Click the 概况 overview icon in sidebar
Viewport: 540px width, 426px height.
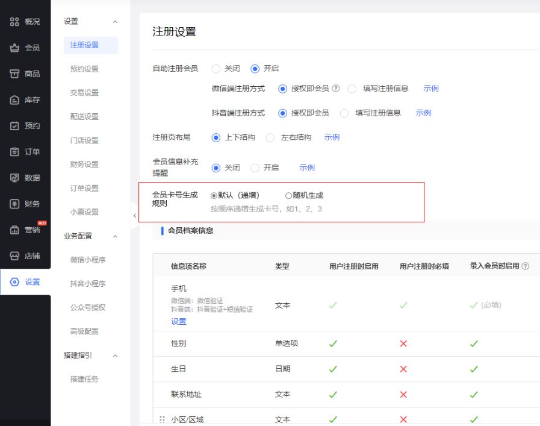tap(14, 22)
